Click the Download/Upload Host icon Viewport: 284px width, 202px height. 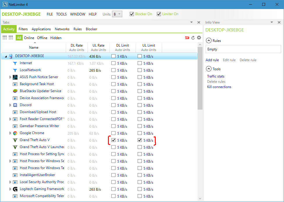tap(15, 112)
